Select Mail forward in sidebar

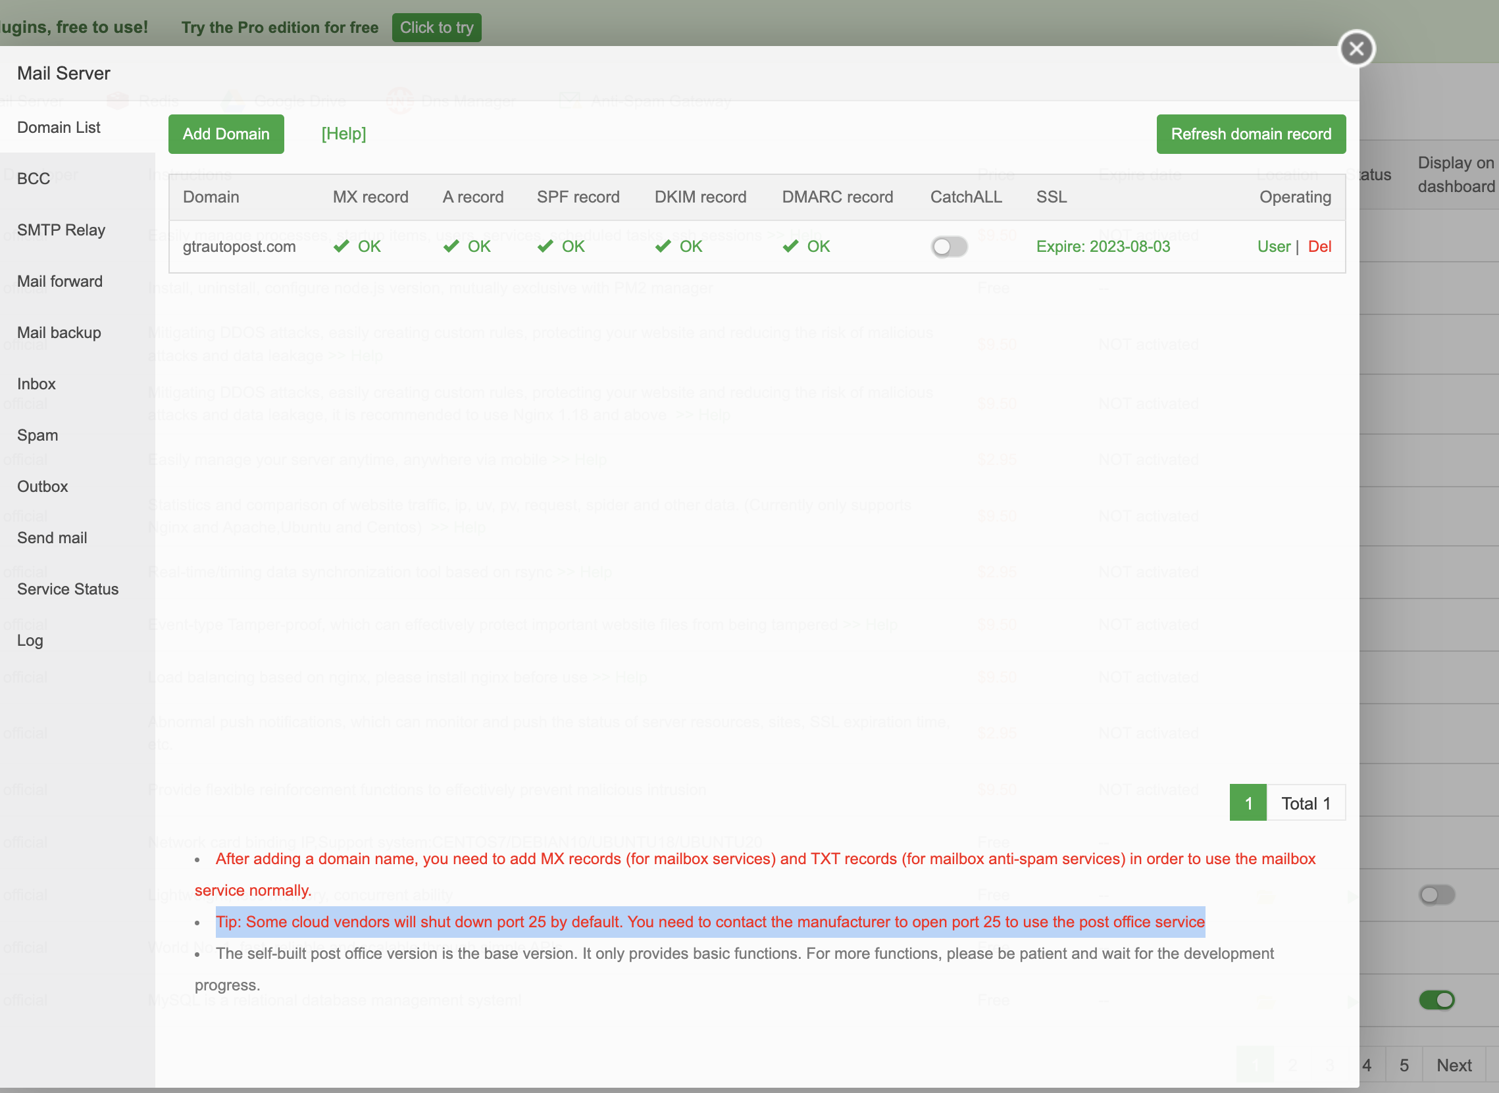click(60, 281)
